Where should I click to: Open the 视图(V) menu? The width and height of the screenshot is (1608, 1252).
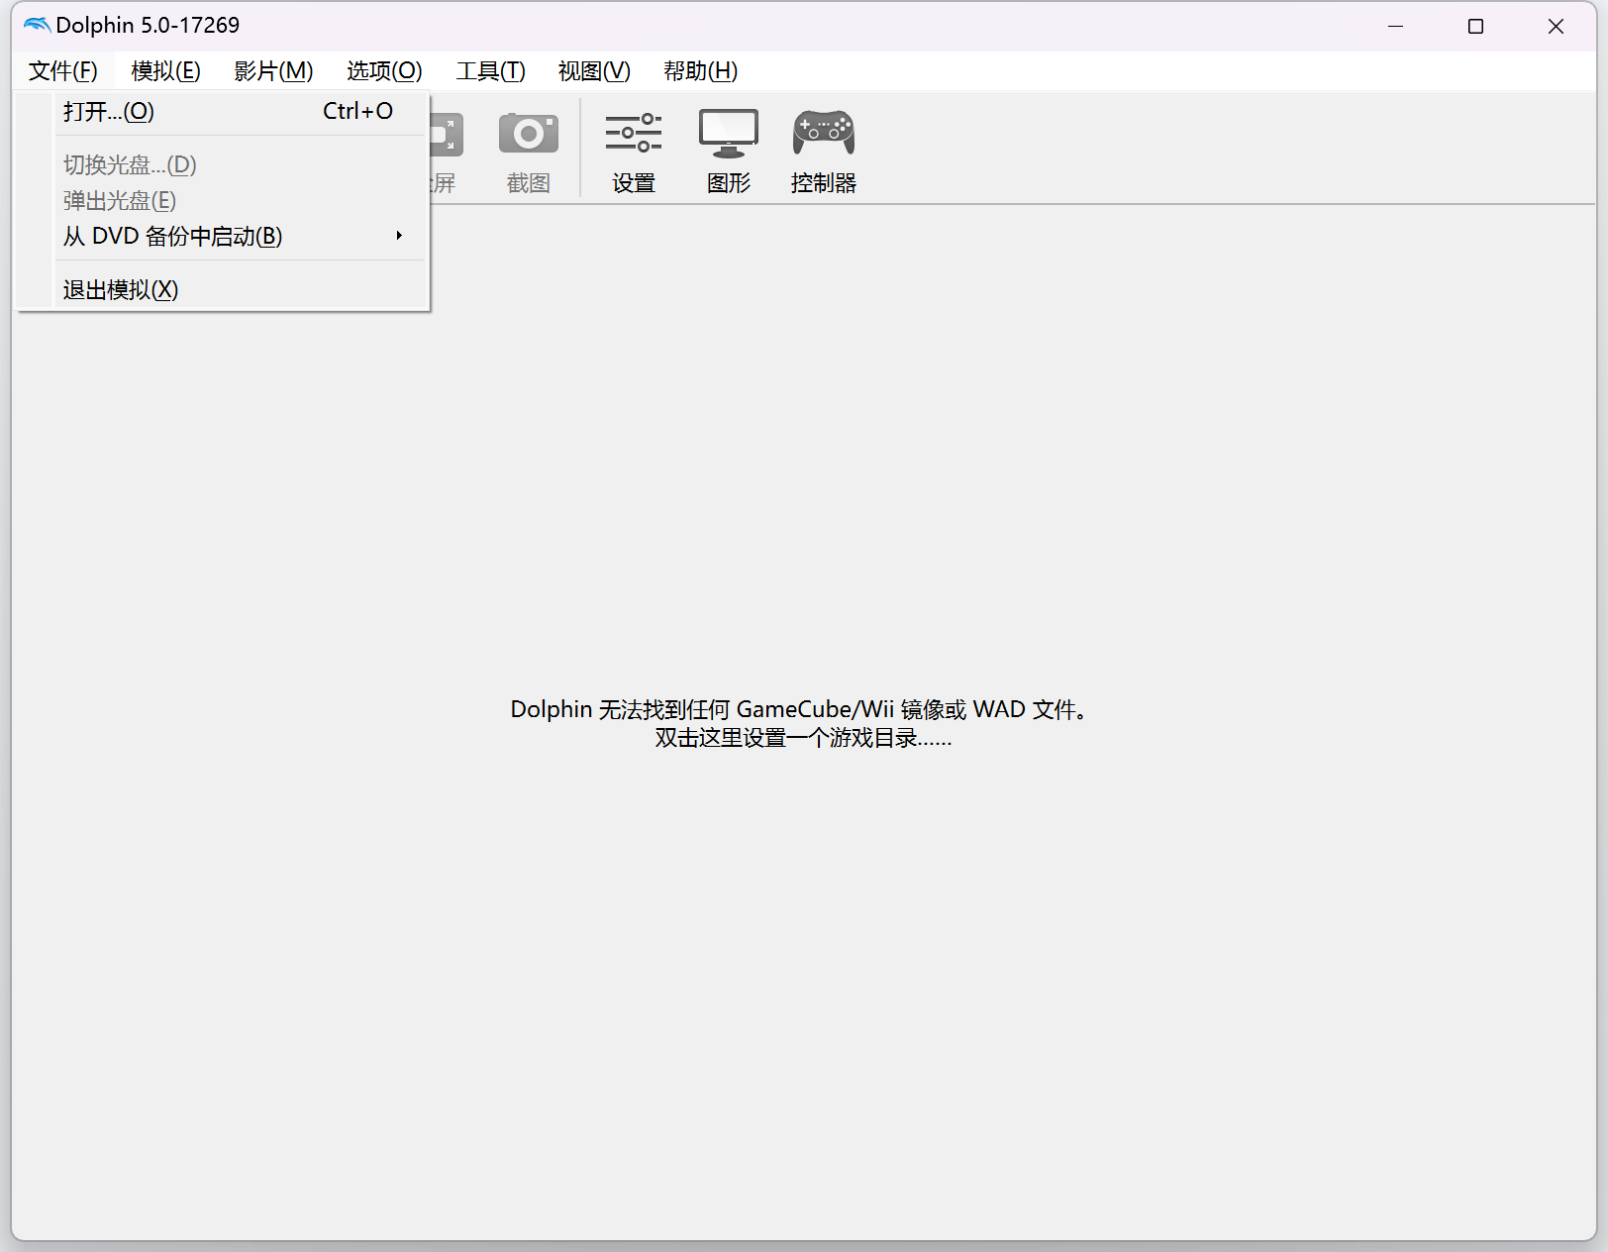tap(594, 71)
